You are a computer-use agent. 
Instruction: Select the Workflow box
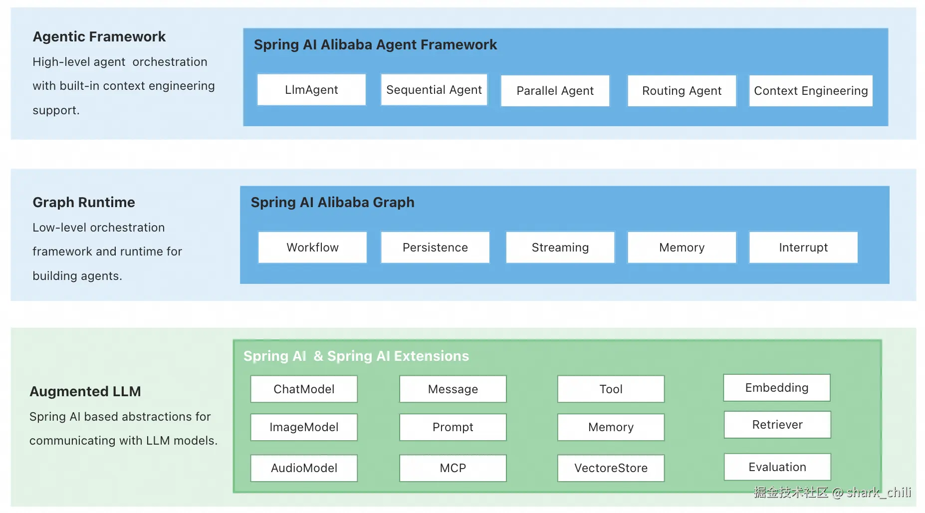point(312,248)
